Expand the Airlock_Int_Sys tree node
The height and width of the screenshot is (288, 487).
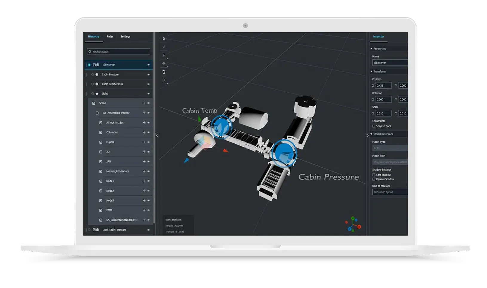pos(101,123)
